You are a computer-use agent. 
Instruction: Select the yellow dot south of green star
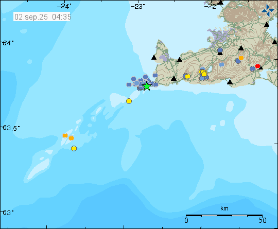coord(129,101)
